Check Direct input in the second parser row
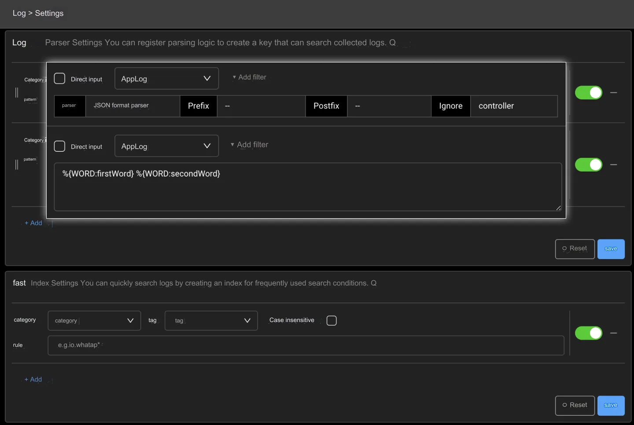Viewport: 634px width, 425px height. pos(59,146)
